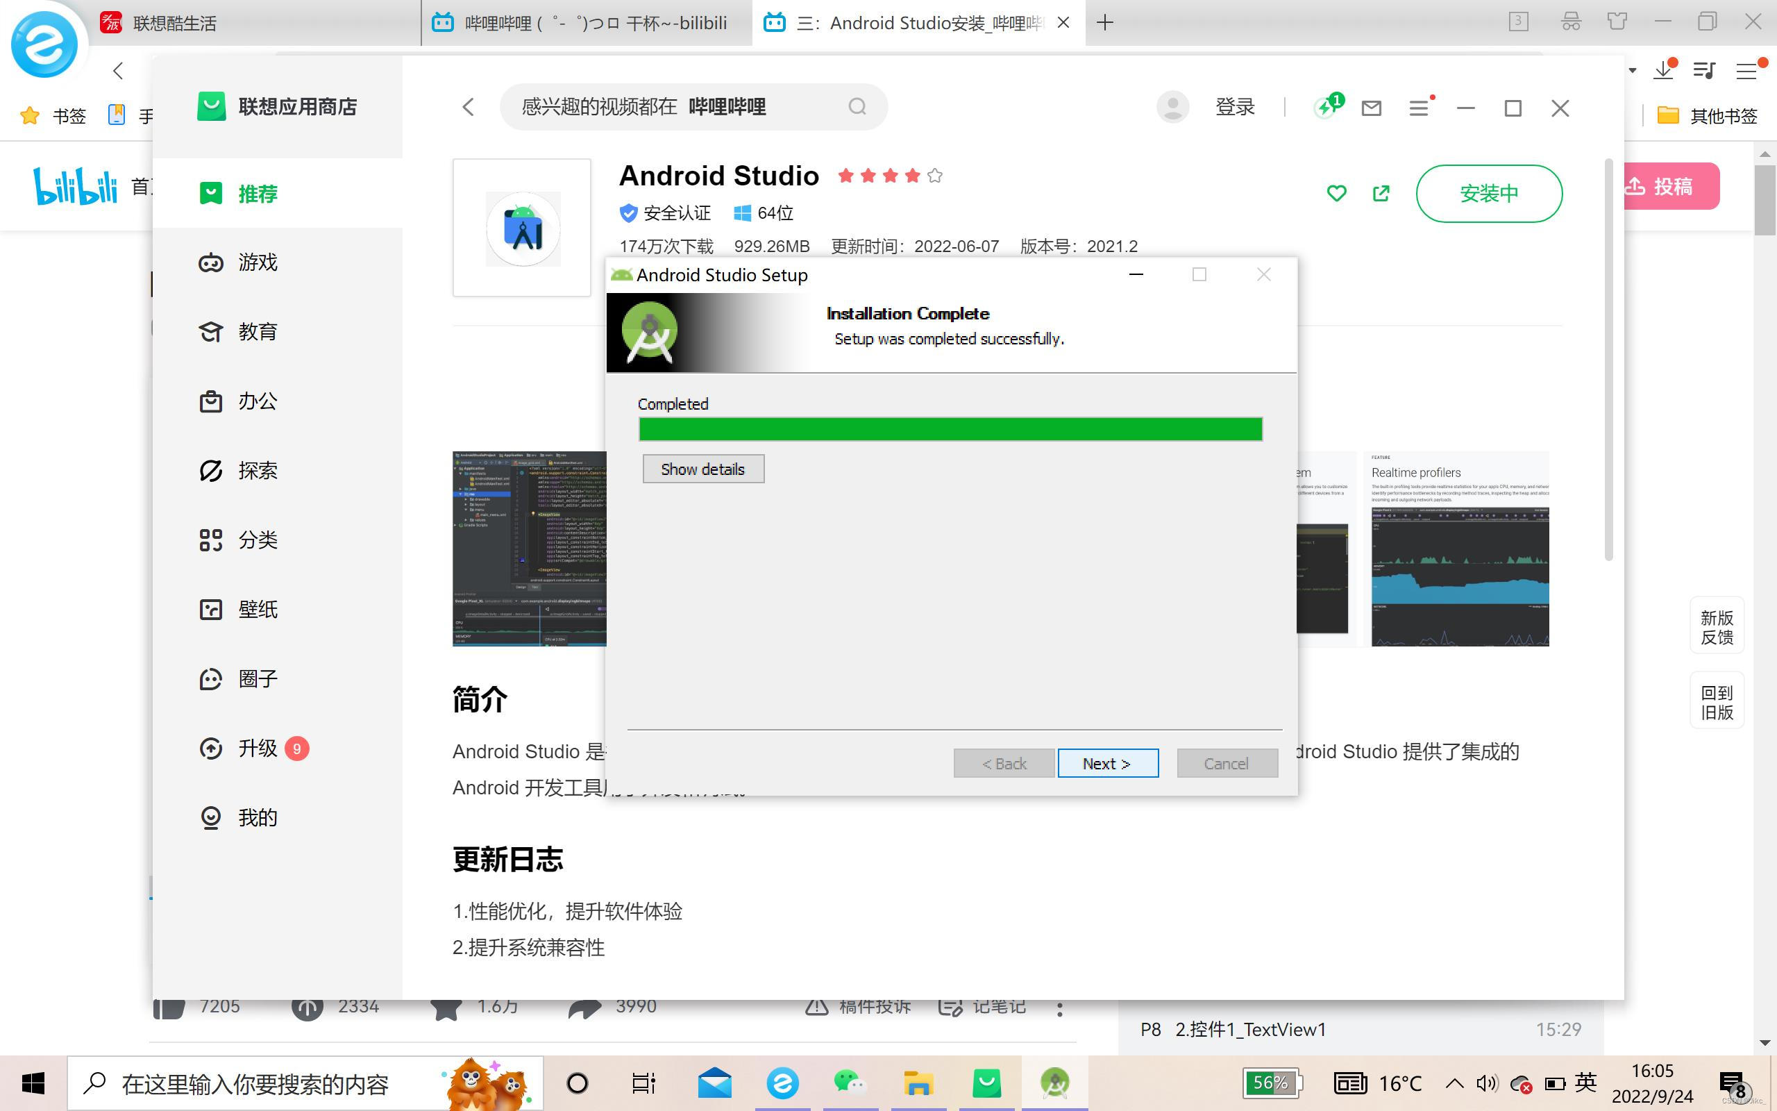This screenshot has width=1777, height=1111.
Task: Open Mail app from taskbar
Action: (714, 1083)
